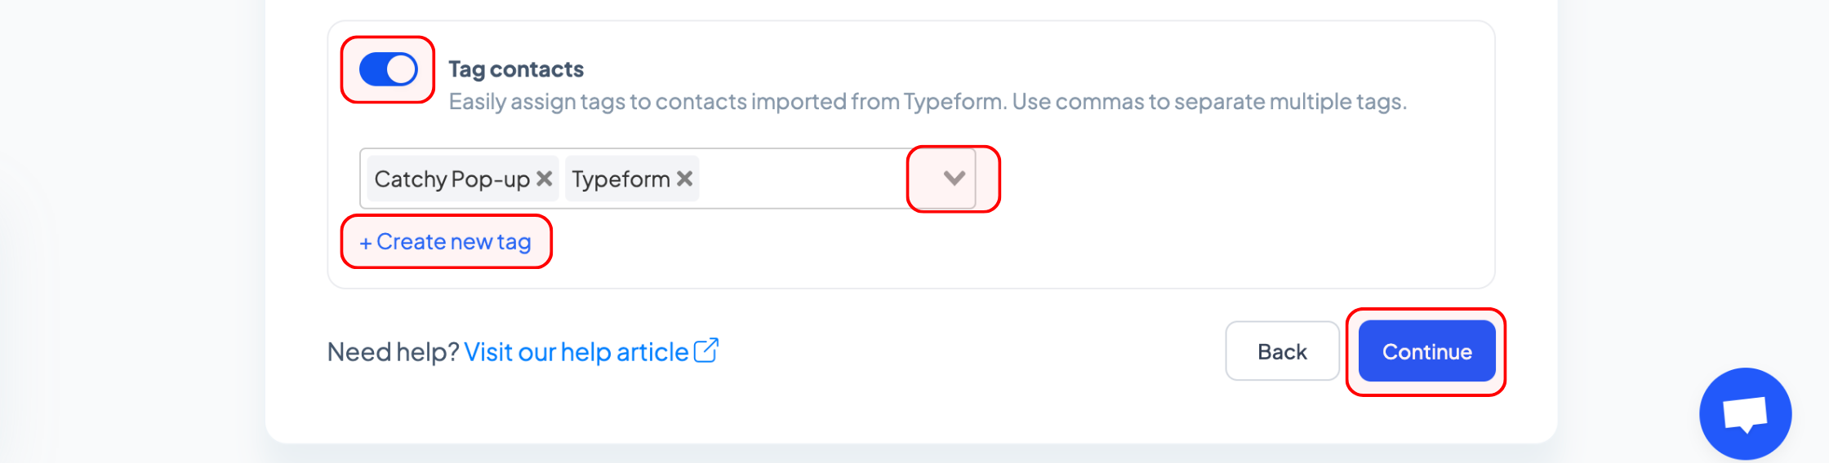Select the Catchy Pop-up tag chip text

click(452, 179)
